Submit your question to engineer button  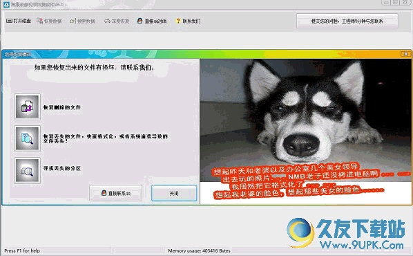(x=347, y=21)
